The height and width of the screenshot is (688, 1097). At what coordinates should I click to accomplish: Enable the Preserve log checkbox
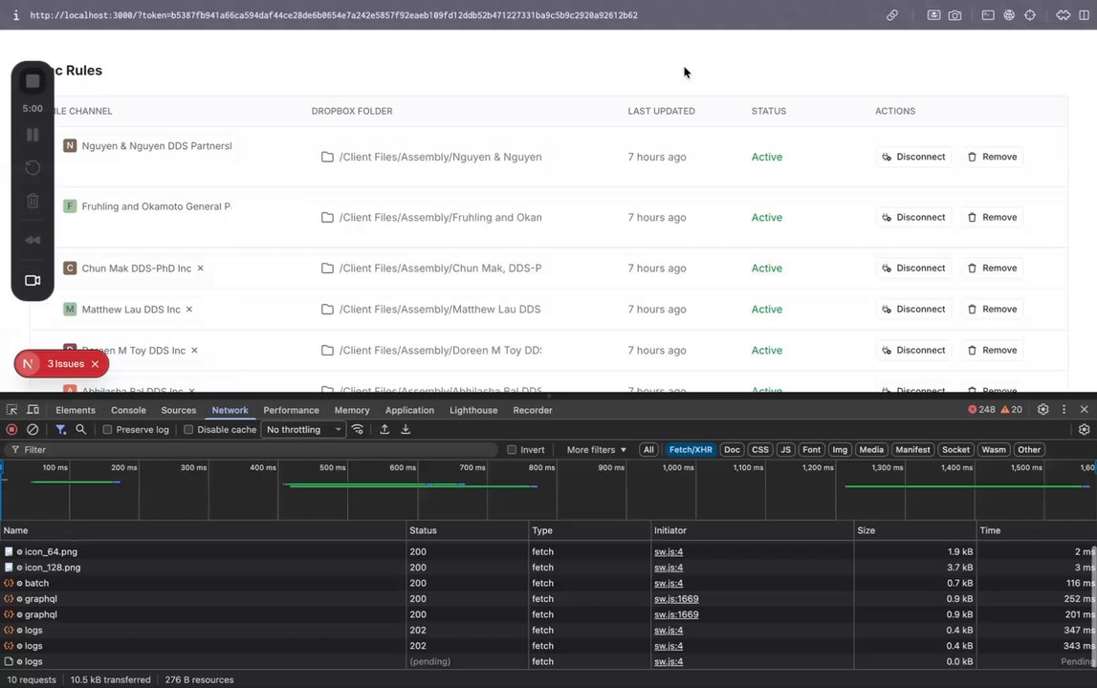pyautogui.click(x=107, y=430)
